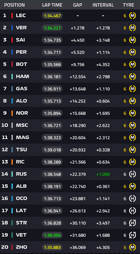Select Leclerc's lap time 1:34.467
This screenshot has width=140, height=254.
[x=52, y=16]
